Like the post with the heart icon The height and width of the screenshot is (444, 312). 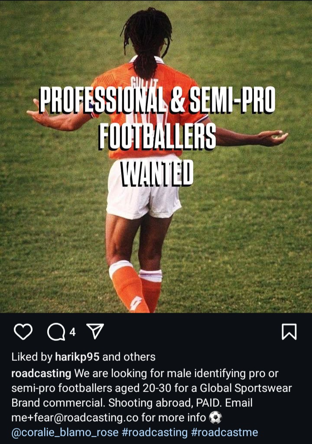pyautogui.click(x=23, y=331)
